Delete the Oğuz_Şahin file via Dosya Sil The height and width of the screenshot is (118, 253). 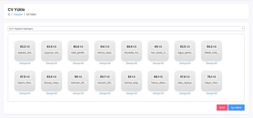click(x=185, y=63)
